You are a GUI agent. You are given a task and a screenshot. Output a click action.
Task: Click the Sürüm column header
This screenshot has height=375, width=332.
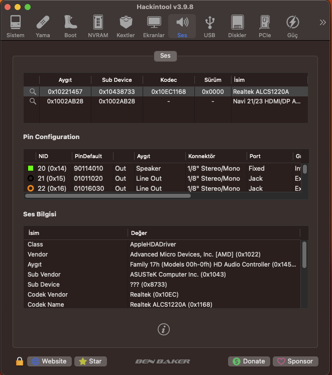[213, 80]
